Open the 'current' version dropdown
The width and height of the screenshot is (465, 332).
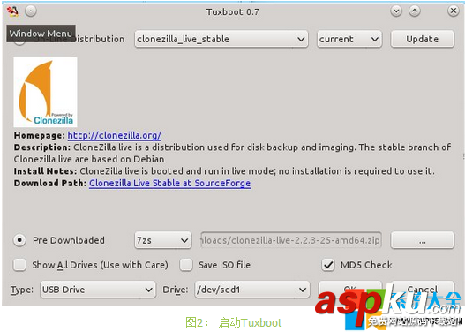coord(349,39)
